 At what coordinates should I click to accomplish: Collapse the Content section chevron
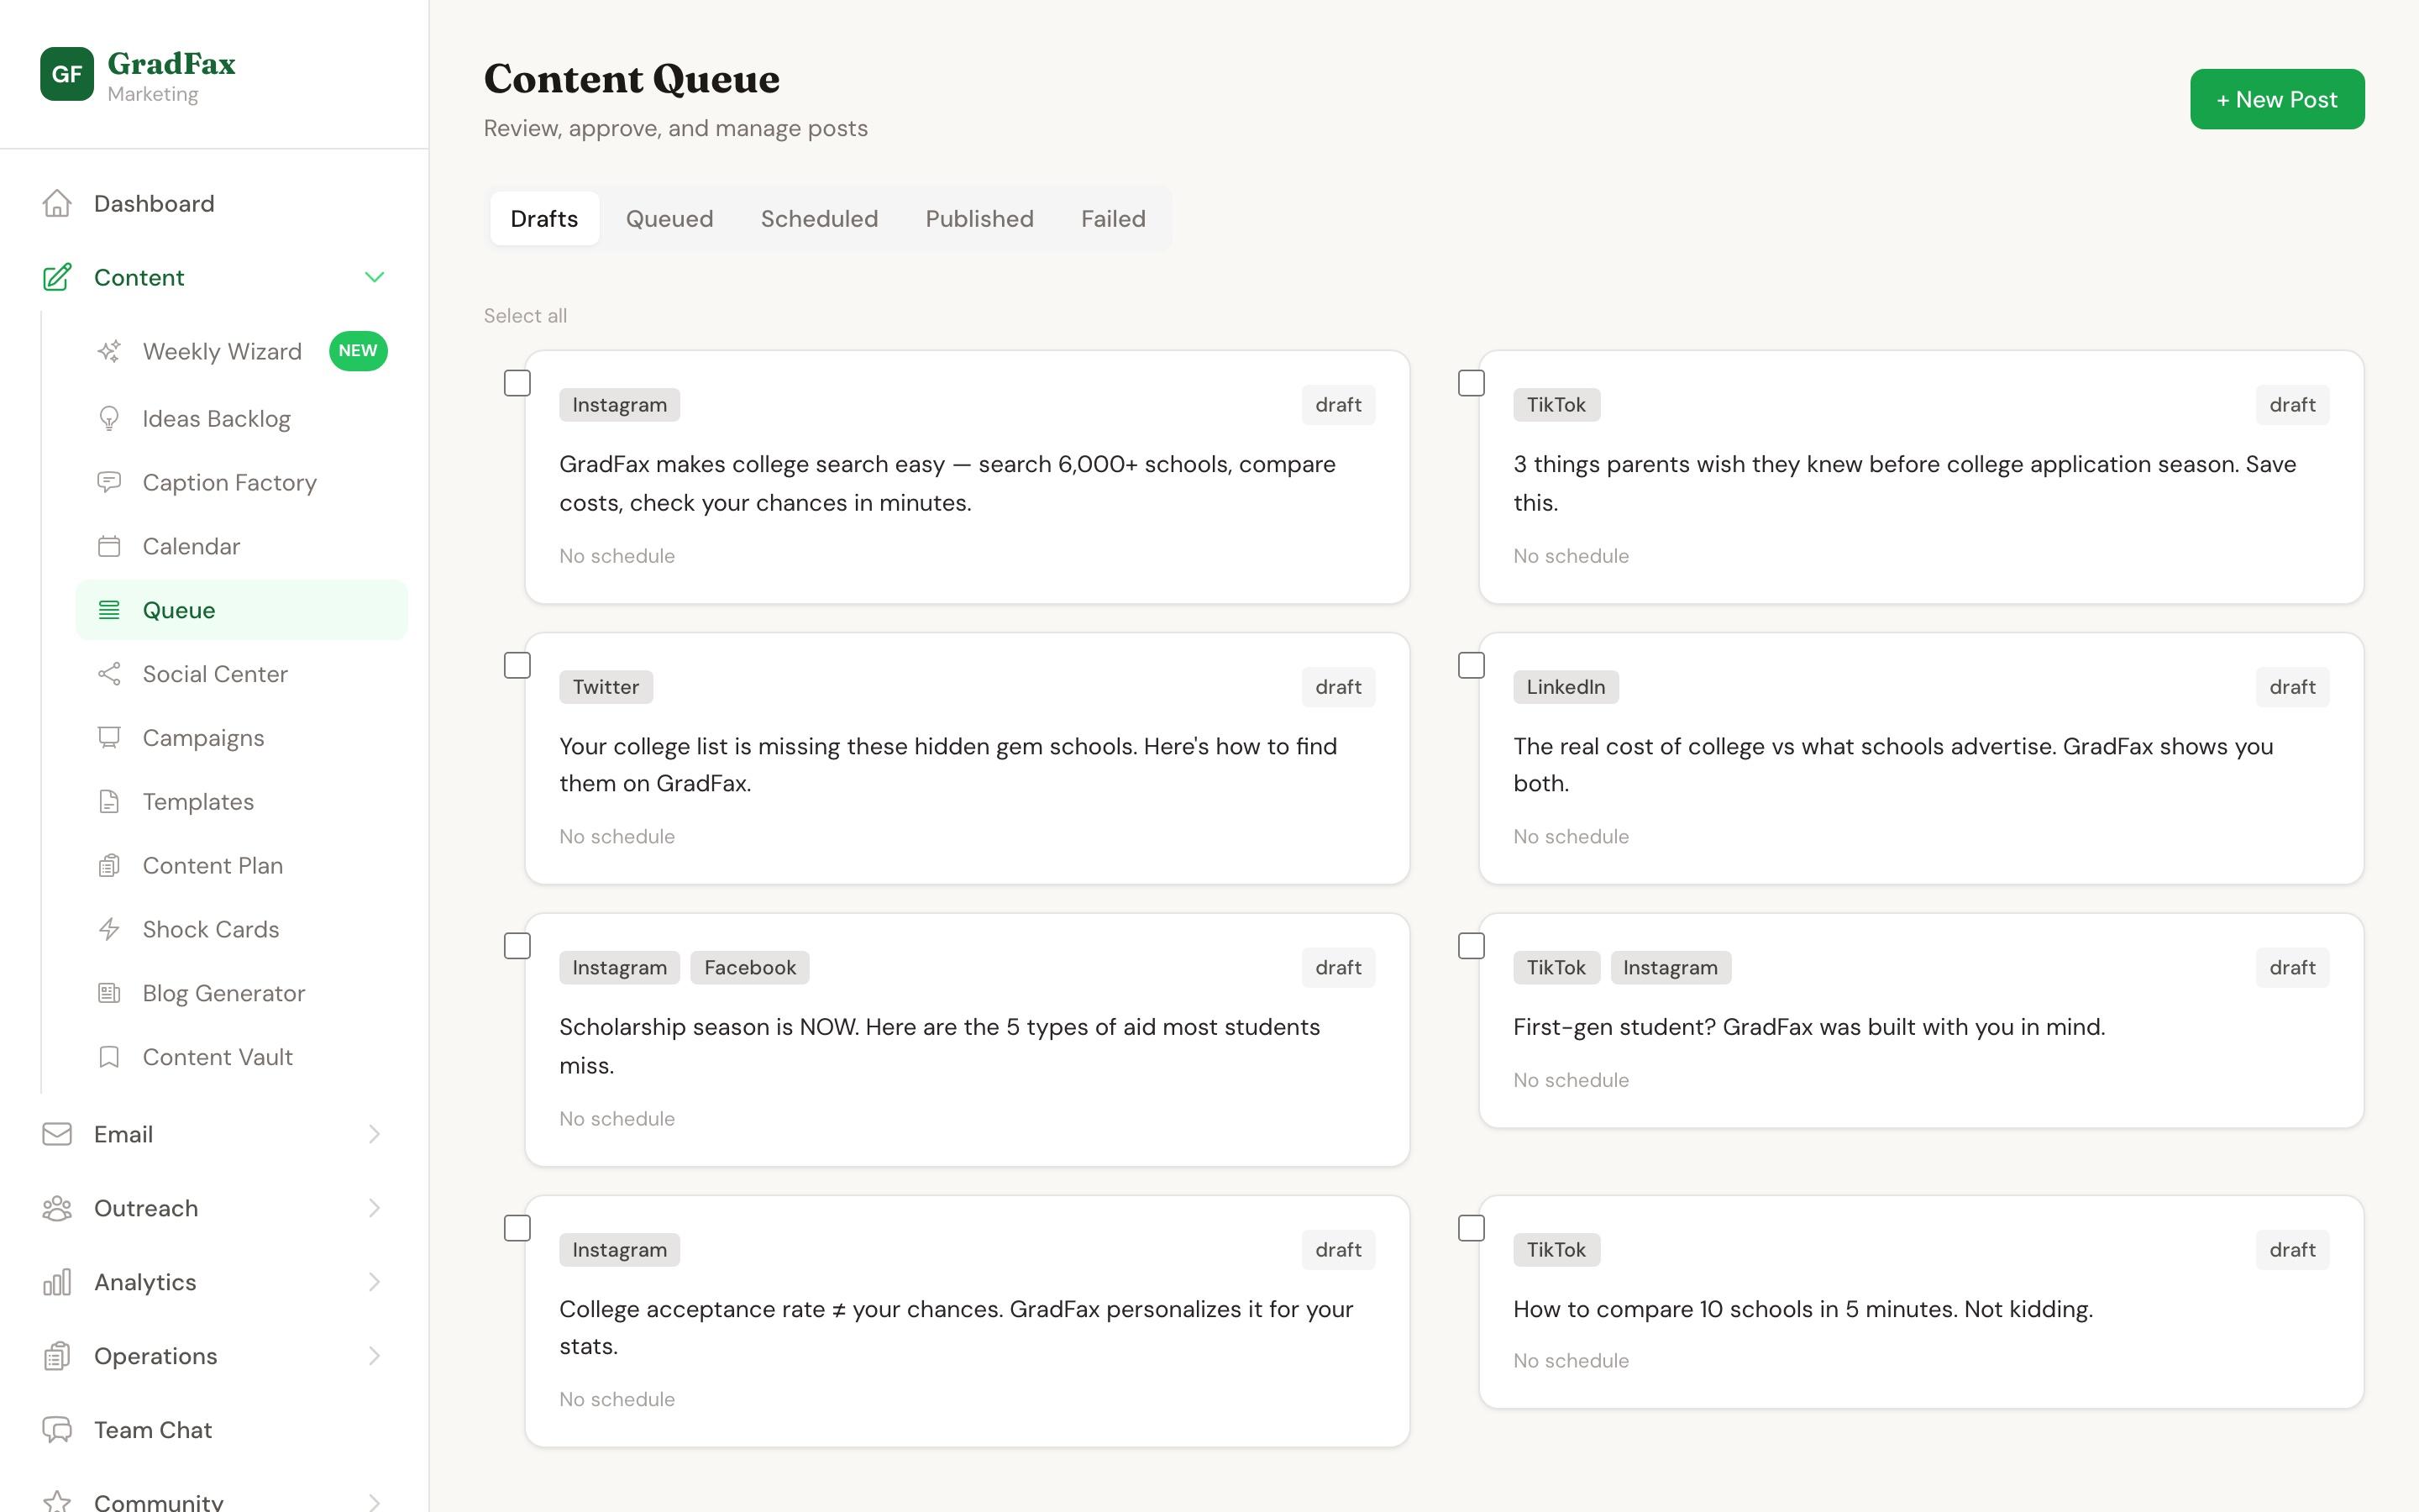[x=375, y=277]
